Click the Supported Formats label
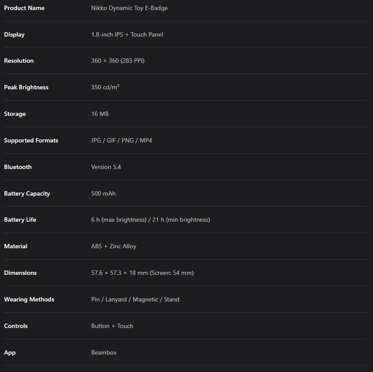 (x=31, y=140)
